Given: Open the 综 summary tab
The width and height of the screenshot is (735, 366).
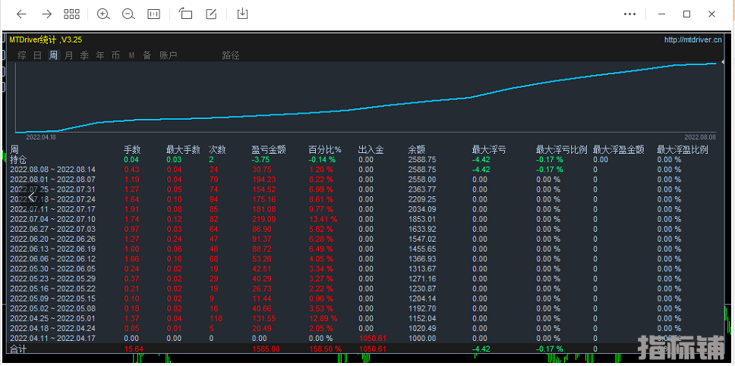Looking at the screenshot, I should tap(22, 55).
